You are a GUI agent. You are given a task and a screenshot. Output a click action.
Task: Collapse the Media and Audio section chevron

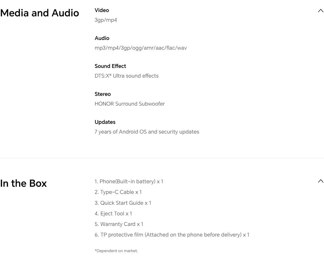click(x=320, y=11)
